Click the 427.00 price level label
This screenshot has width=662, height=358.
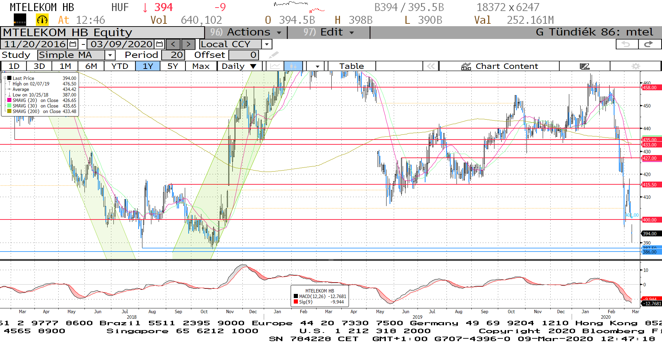click(651, 158)
